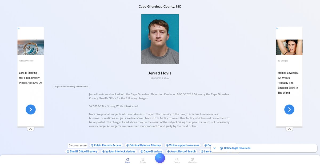Click the 08/10/2023 9:57 am timestamp
Screen dimensions: 320x165
click(160, 78)
